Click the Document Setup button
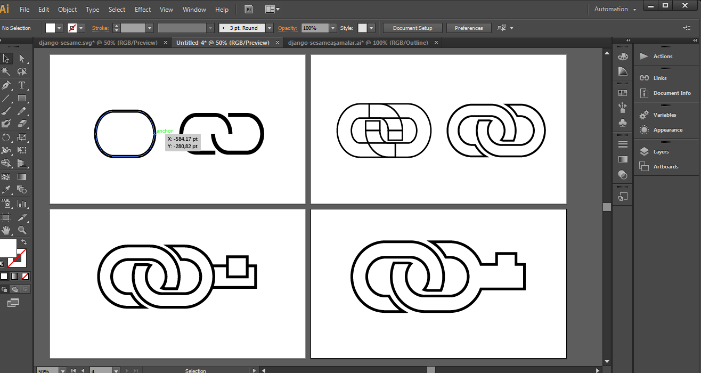The width and height of the screenshot is (701, 373). click(x=413, y=28)
